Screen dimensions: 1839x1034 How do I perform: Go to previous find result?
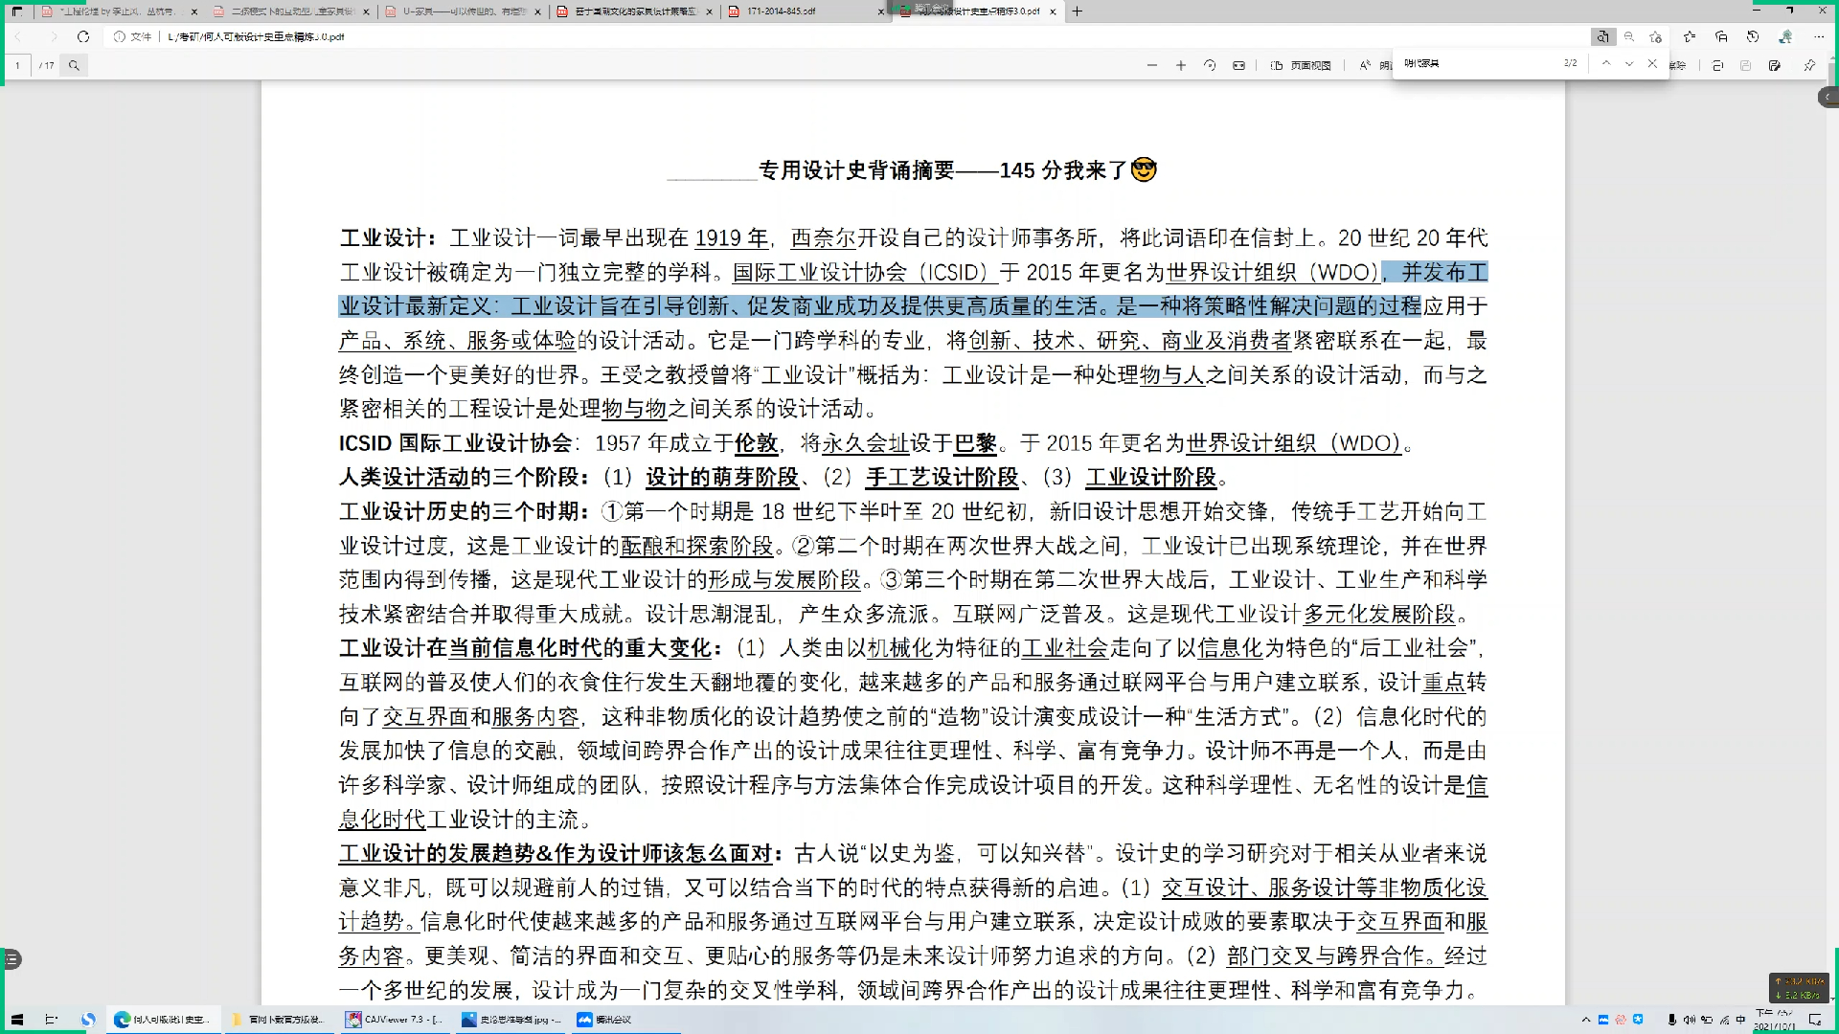(x=1606, y=63)
